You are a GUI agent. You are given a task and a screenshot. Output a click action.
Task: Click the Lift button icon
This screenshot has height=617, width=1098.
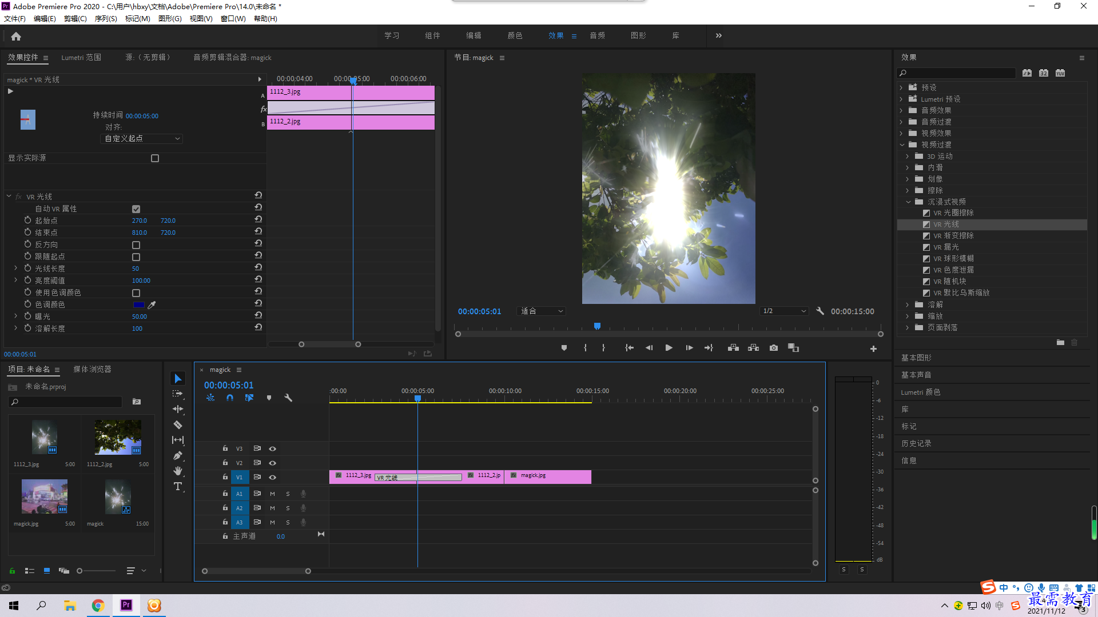733,348
